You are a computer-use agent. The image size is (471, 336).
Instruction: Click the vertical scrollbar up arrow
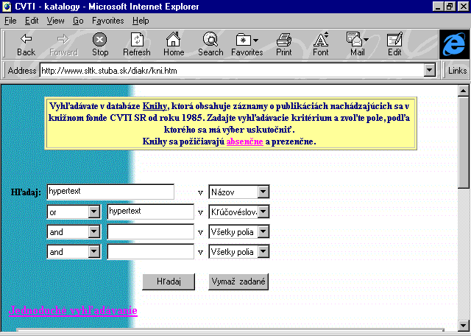point(463,91)
